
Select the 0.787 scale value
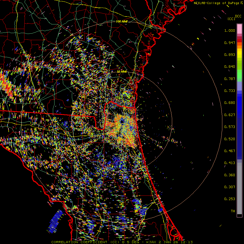(230, 79)
